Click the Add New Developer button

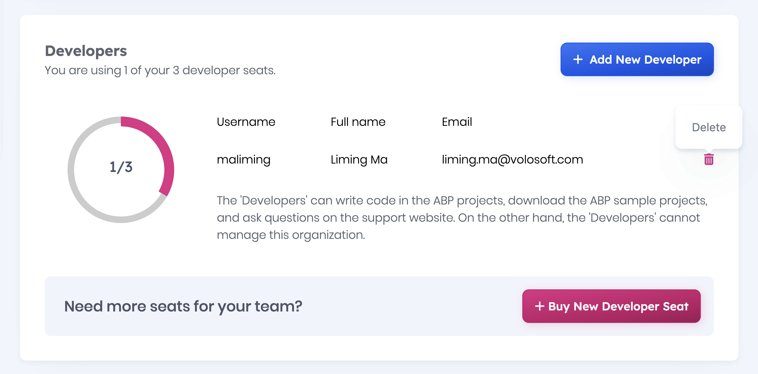pyautogui.click(x=637, y=59)
